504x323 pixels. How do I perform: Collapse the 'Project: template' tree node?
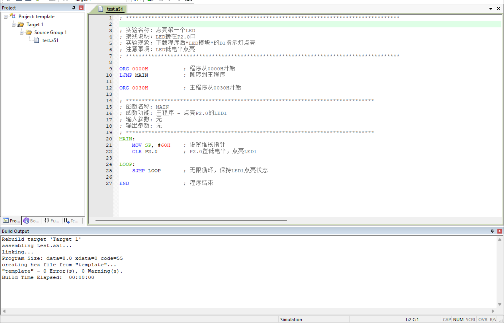point(6,17)
